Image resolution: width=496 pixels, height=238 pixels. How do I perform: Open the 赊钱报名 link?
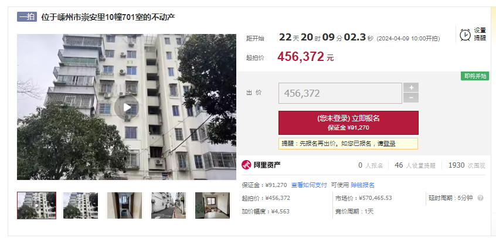[362, 185]
